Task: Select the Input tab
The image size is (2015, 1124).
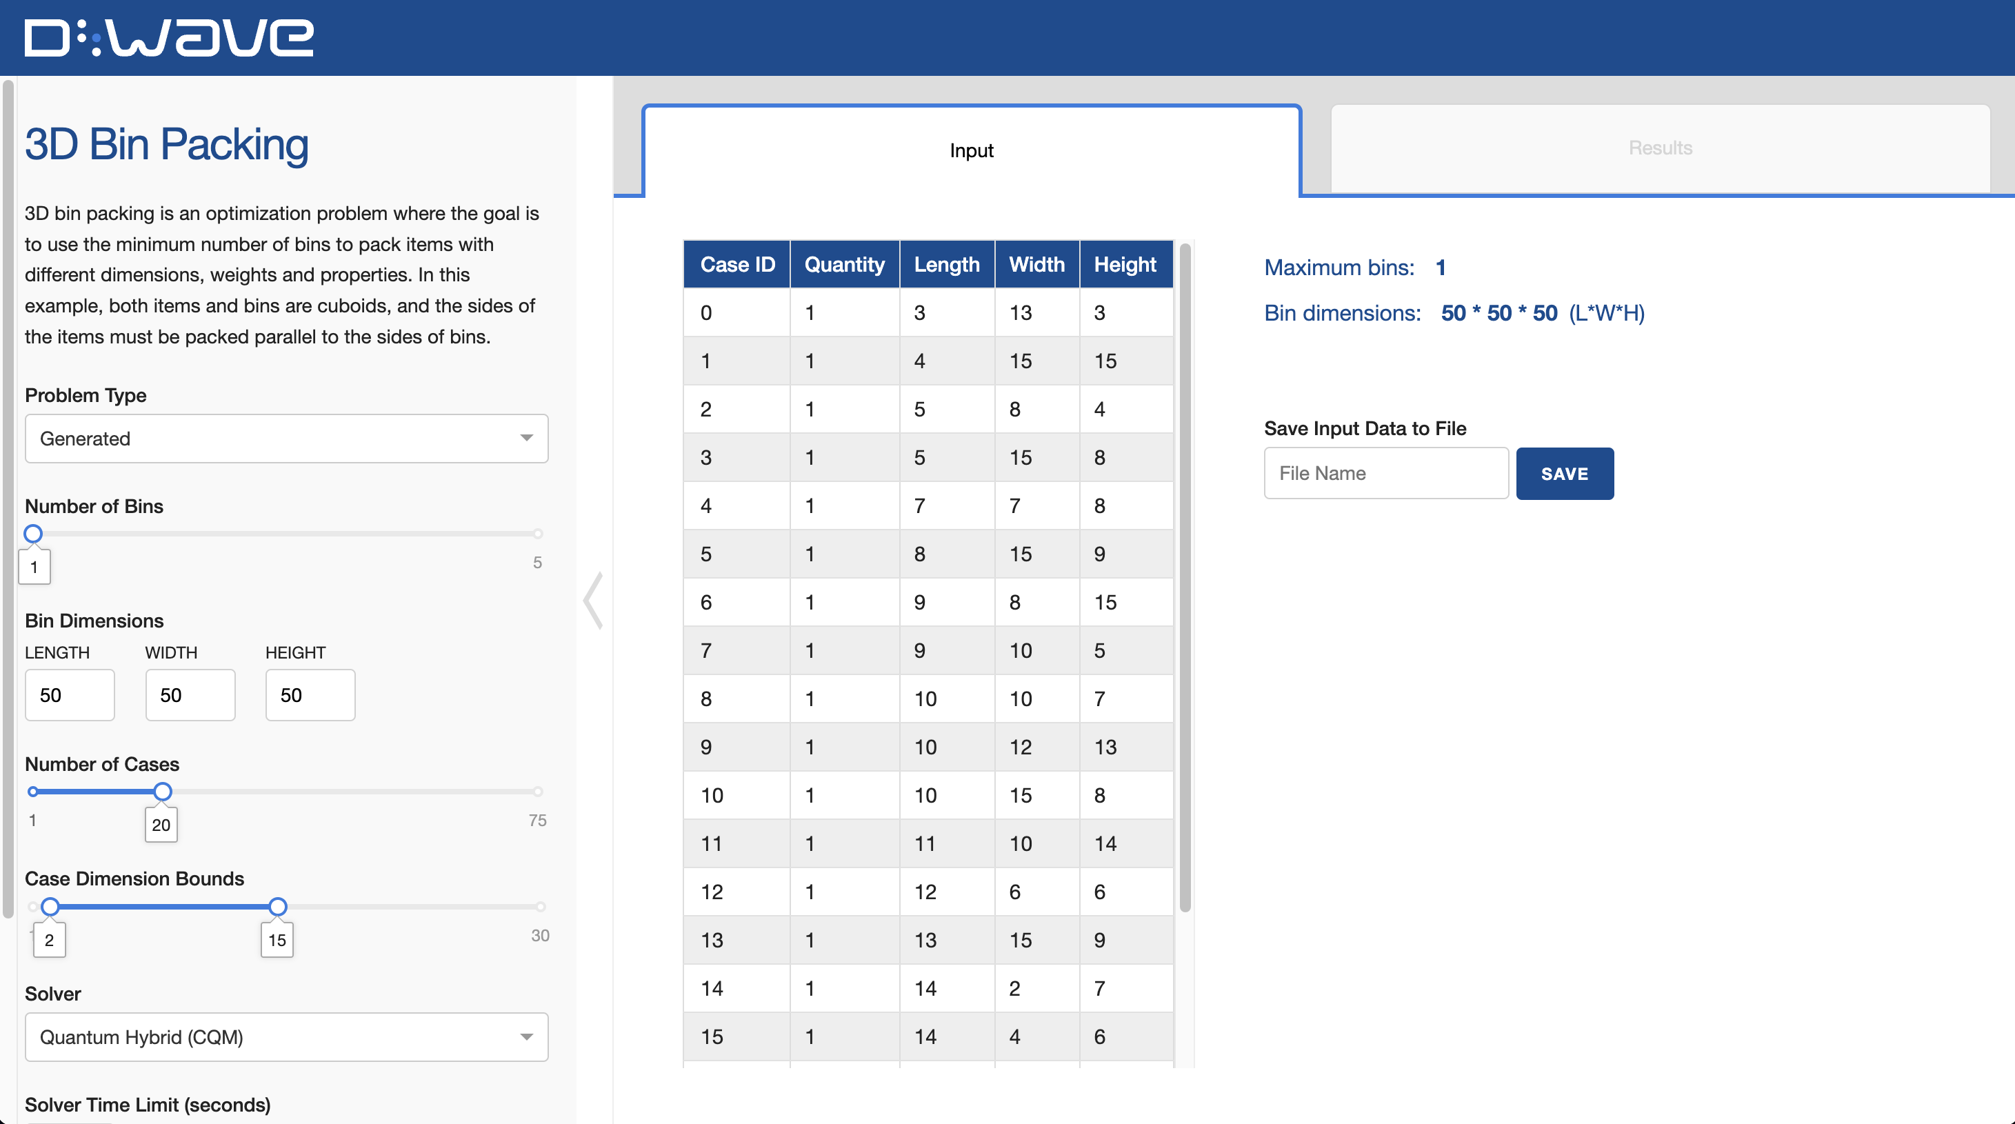Action: 971,150
